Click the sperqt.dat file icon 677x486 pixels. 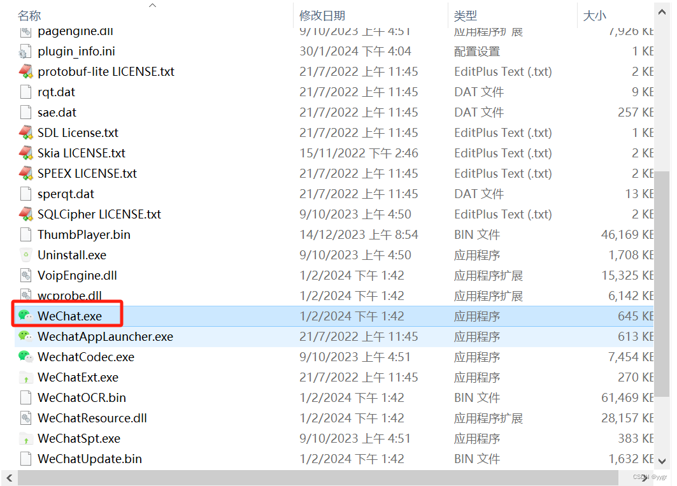click(x=25, y=194)
